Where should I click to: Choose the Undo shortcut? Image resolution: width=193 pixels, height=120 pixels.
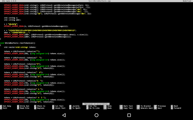(107, 106)
